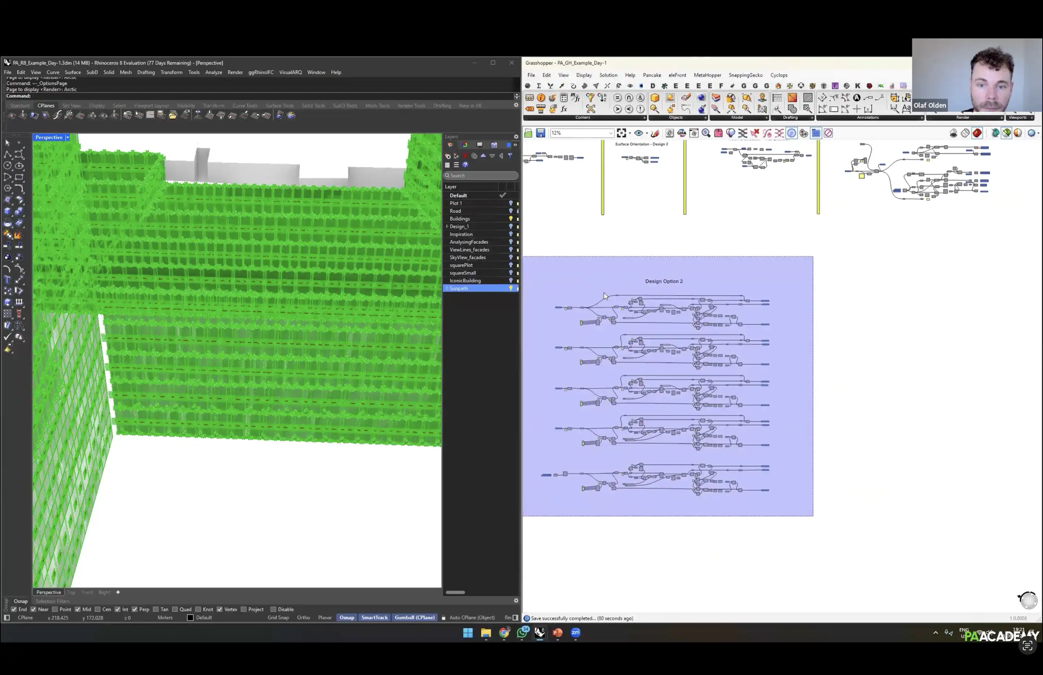Toggle Gumball (CPlane) status bar button
Screen dimensions: 1043x675
[x=415, y=618]
